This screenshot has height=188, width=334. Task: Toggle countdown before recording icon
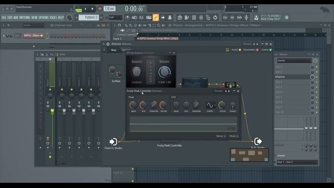141,18
